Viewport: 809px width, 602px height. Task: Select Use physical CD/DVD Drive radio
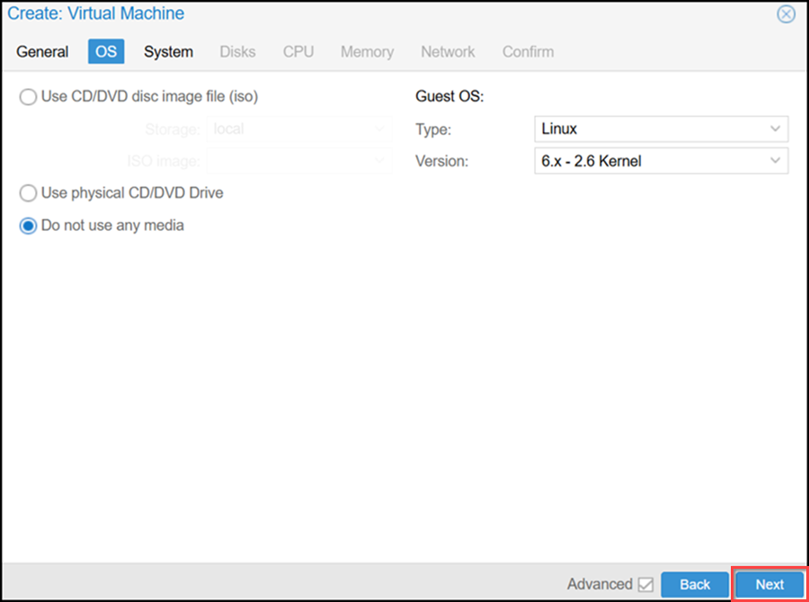point(28,193)
